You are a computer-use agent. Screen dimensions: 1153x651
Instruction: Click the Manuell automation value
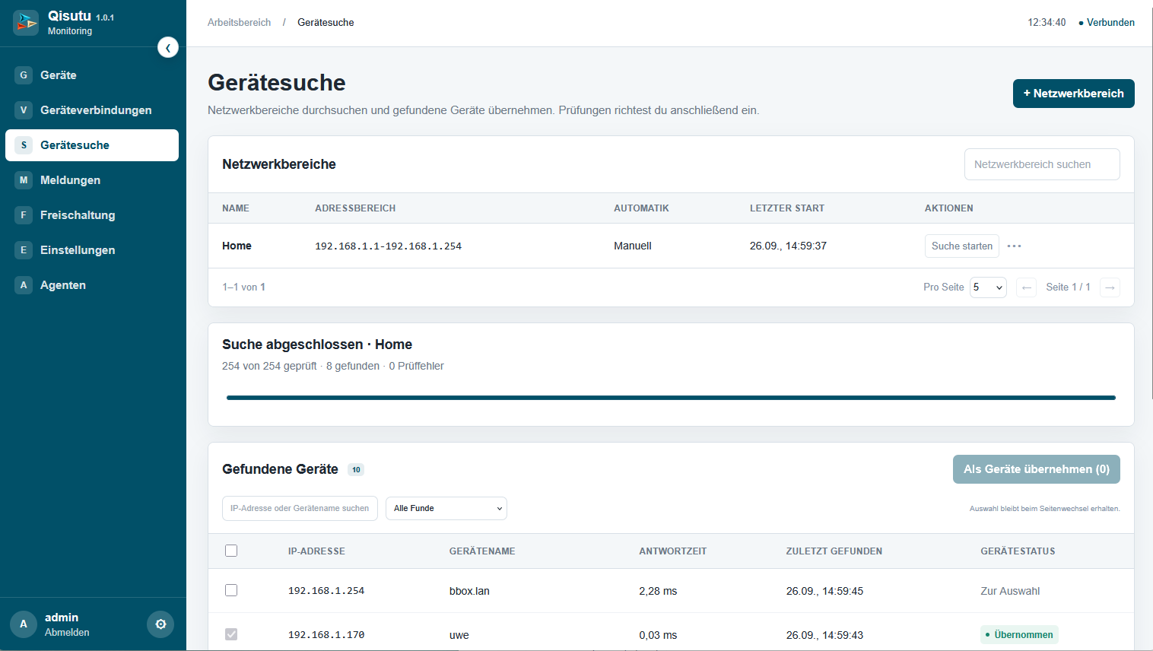[x=633, y=246]
